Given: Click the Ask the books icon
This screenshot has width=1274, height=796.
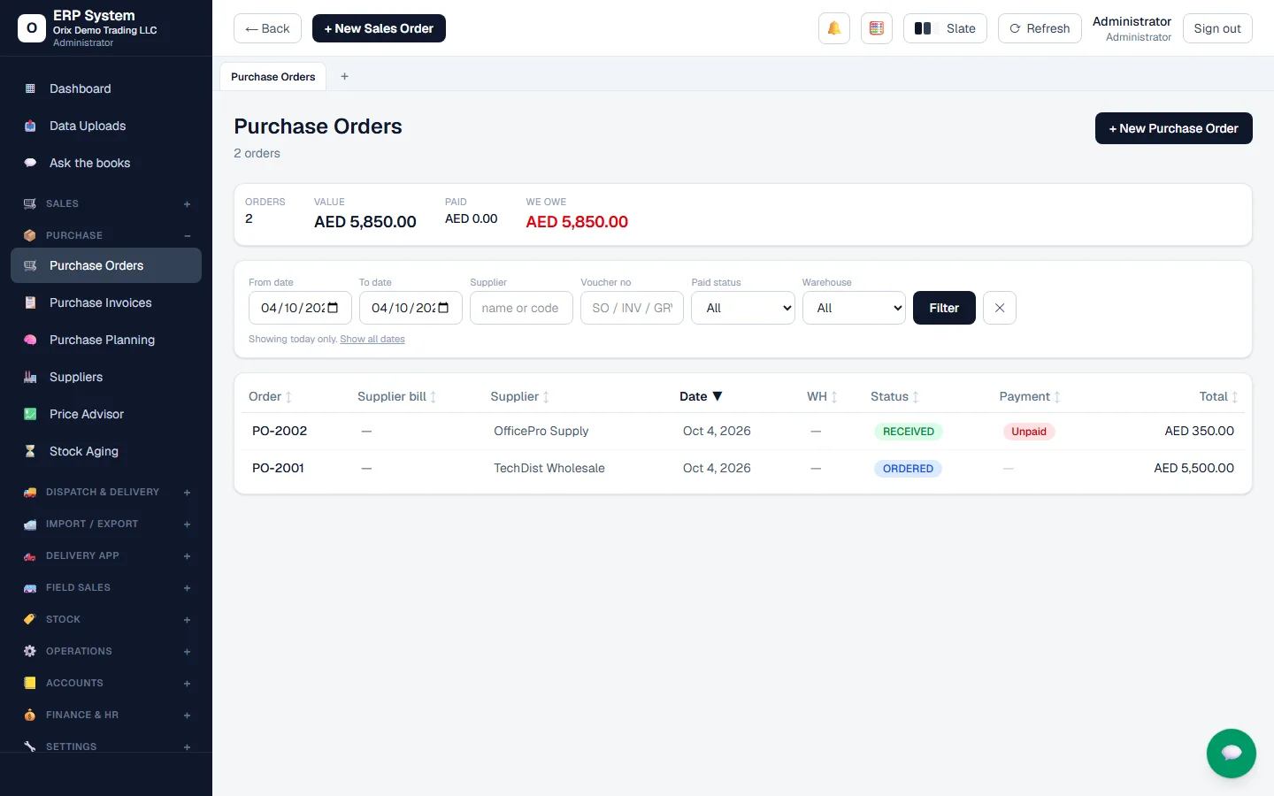Looking at the screenshot, I should click(30, 163).
